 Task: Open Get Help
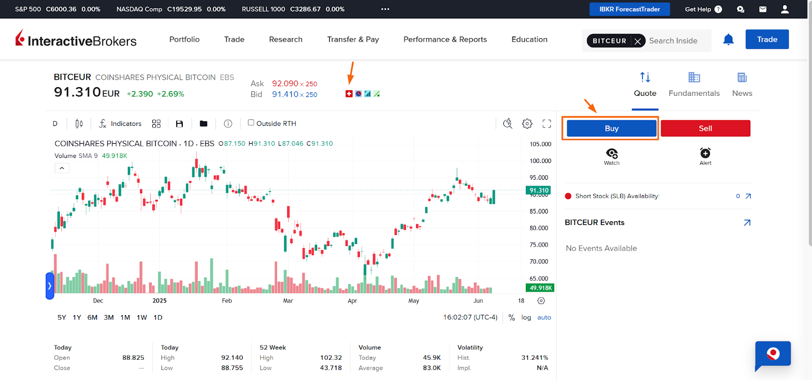(703, 9)
